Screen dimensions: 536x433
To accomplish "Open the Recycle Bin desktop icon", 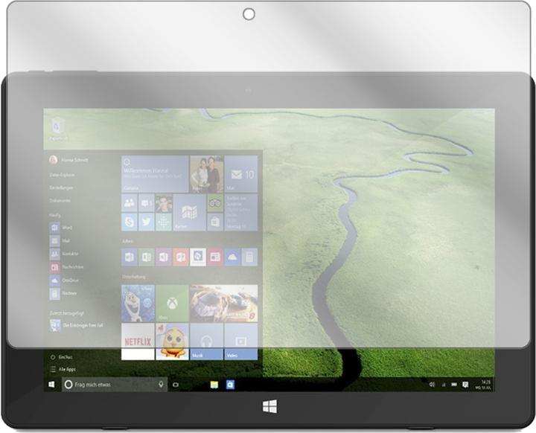I will 57,129.
